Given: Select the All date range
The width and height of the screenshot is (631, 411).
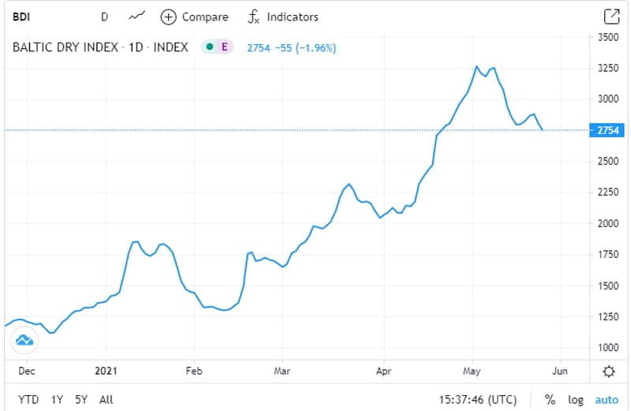Looking at the screenshot, I should tap(106, 400).
